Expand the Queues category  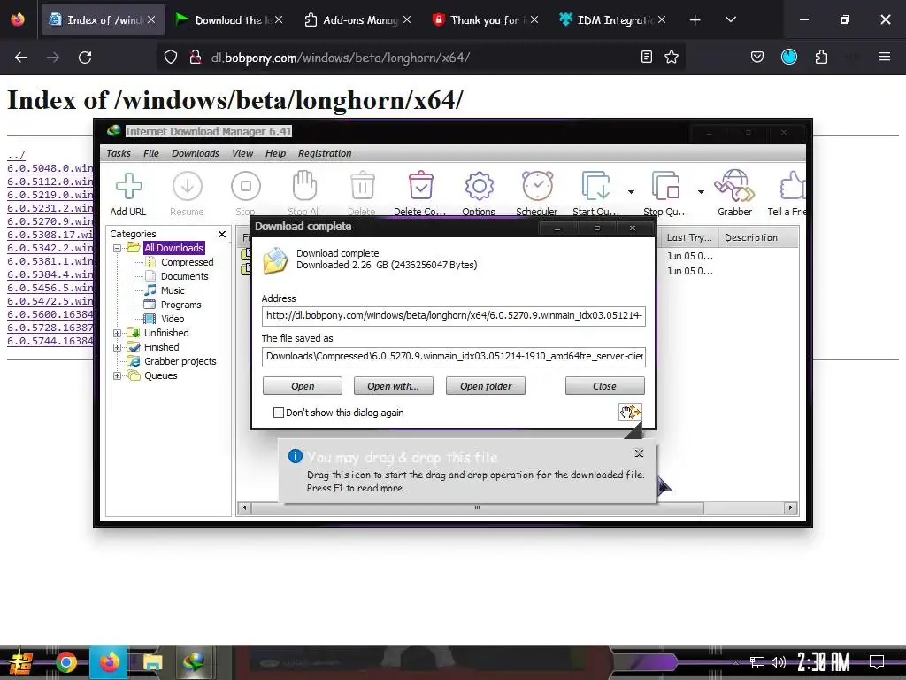[118, 375]
